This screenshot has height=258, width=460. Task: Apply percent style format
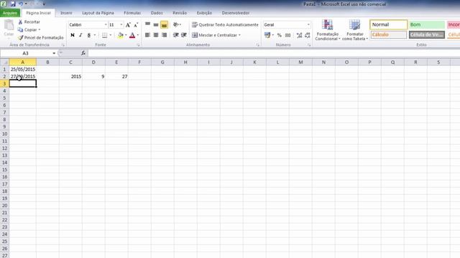(280, 35)
